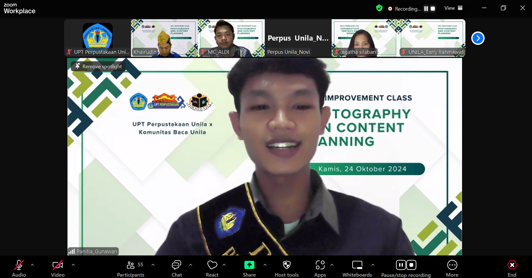
Task: Open Host tools shield icon
Action: [x=286, y=269]
